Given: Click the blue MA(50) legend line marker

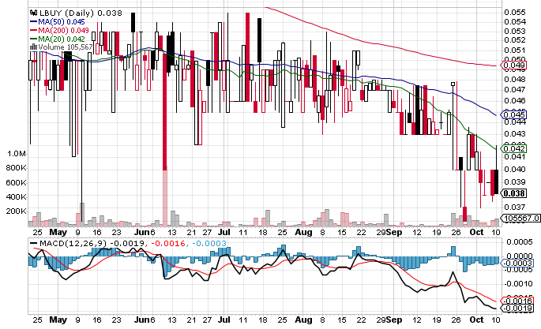Looking at the screenshot, I should click(33, 22).
